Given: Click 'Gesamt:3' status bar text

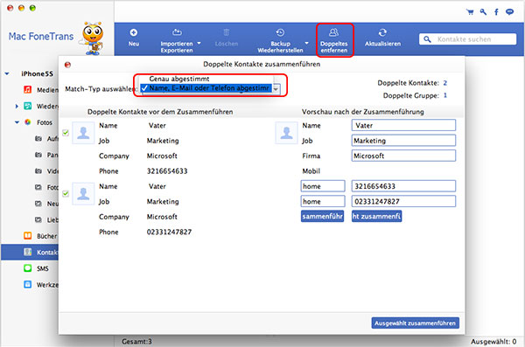Looking at the screenshot, I should [x=136, y=342].
